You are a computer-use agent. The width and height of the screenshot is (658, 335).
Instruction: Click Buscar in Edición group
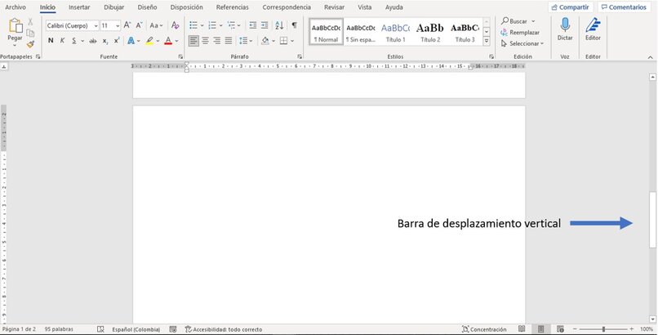coord(518,21)
